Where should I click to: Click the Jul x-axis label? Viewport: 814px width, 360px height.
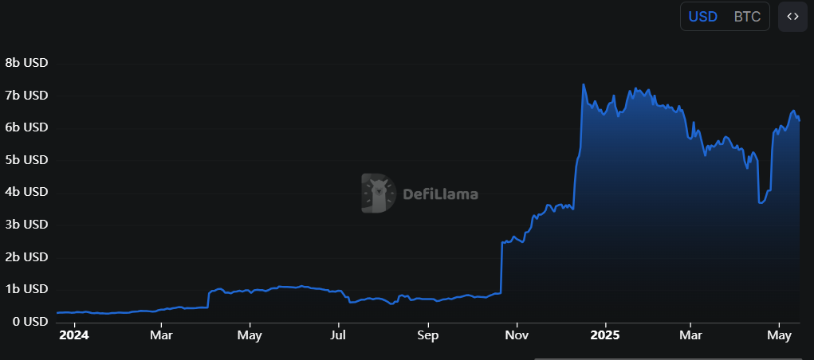click(338, 335)
